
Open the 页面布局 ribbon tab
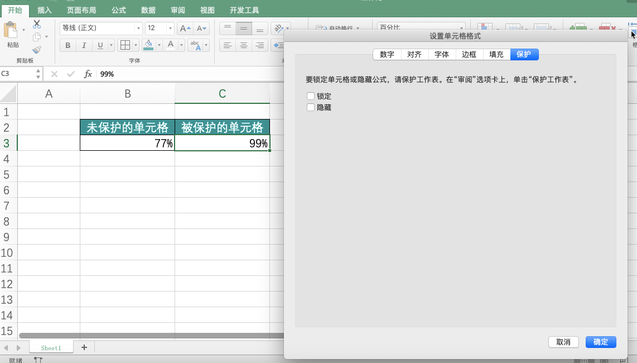pyautogui.click(x=81, y=10)
